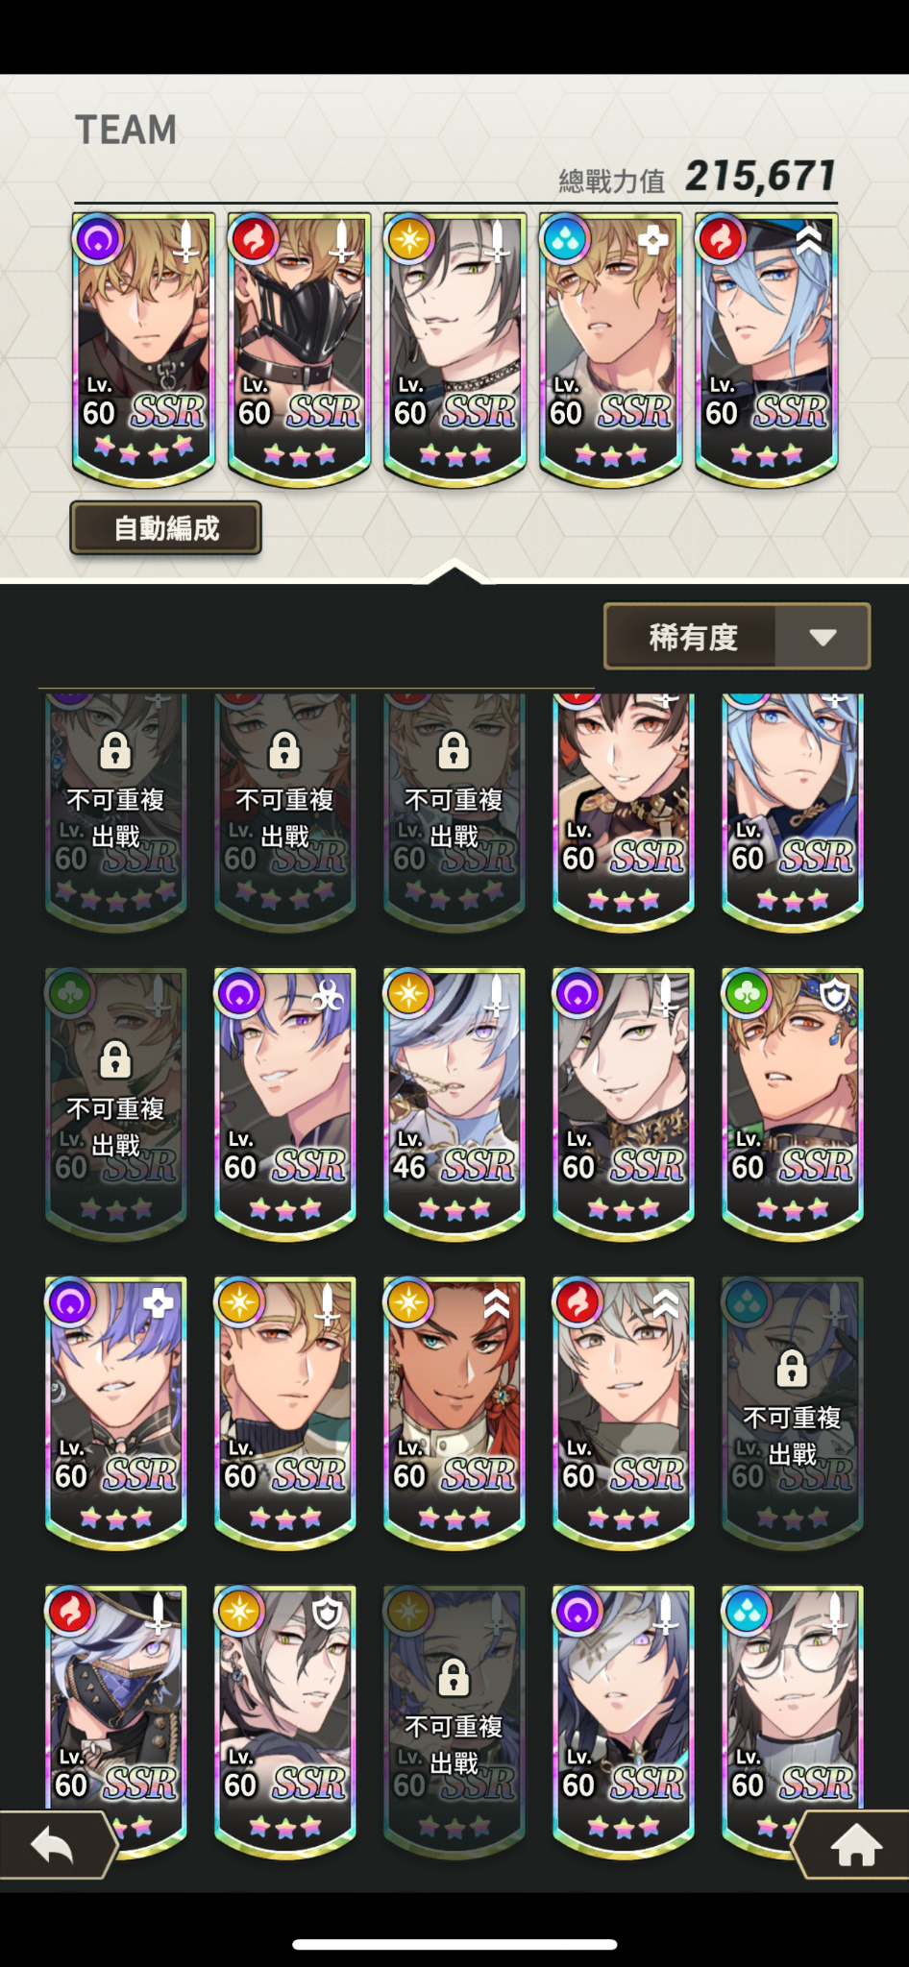This screenshot has width=909, height=1967.
Task: Tap the locked water character card
Action: [x=793, y=1412]
